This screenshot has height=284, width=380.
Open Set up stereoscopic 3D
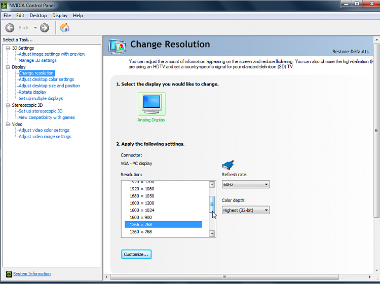point(41,111)
